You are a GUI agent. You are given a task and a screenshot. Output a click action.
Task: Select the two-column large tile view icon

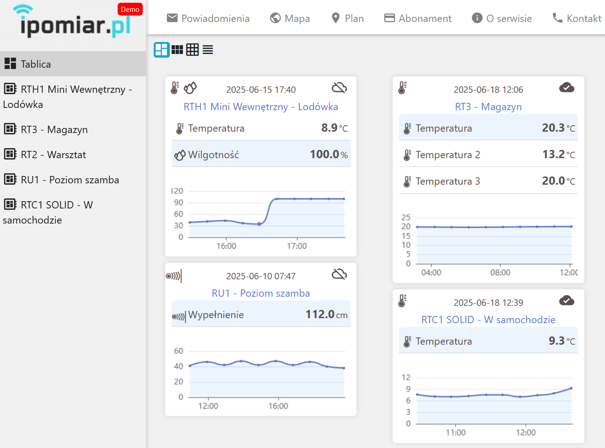pyautogui.click(x=162, y=49)
